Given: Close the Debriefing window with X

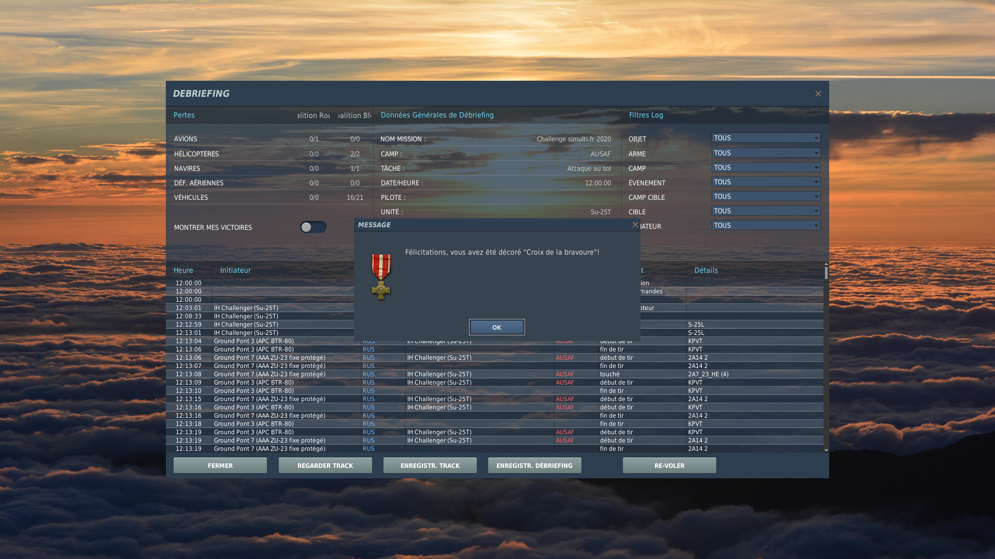Looking at the screenshot, I should coord(818,94).
